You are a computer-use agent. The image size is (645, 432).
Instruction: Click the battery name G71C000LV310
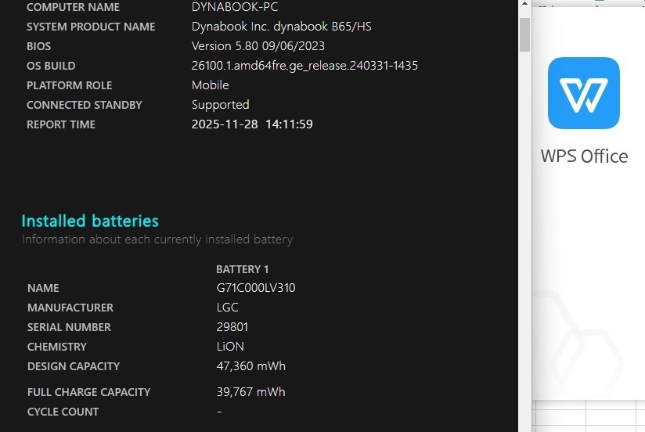point(255,288)
